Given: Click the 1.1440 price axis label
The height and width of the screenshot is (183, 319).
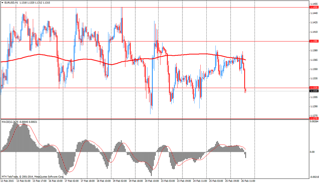Looking at the screenshot, I should pyautogui.click(x=314, y=13).
